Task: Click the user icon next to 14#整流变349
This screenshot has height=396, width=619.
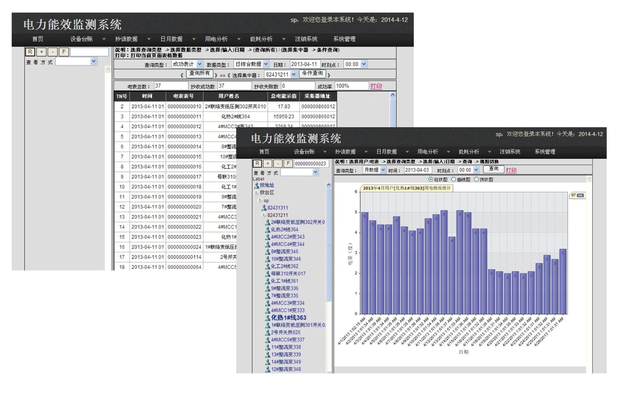Action: pos(268,362)
